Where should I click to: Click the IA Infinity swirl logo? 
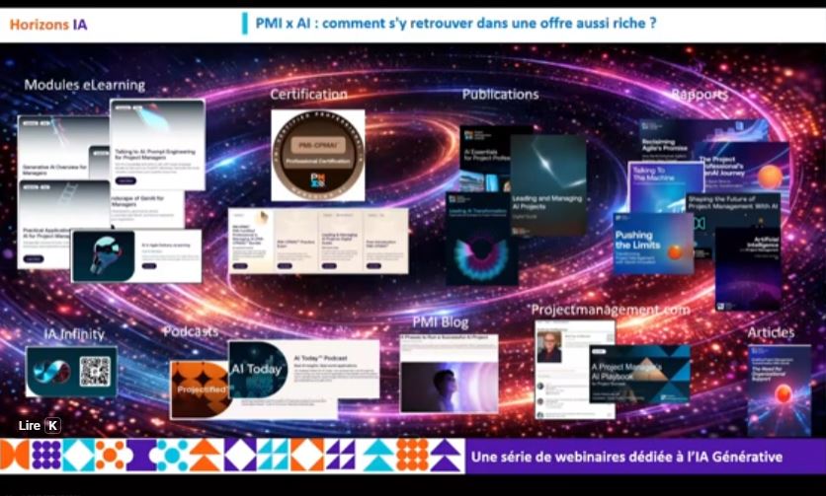[x=51, y=372]
